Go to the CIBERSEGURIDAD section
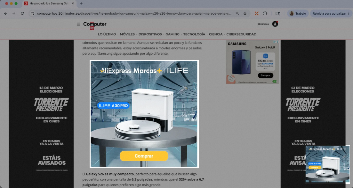This screenshot has height=188, width=353. (x=241, y=34)
